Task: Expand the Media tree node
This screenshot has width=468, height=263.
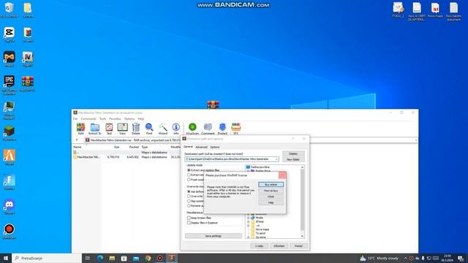Action: (248, 218)
